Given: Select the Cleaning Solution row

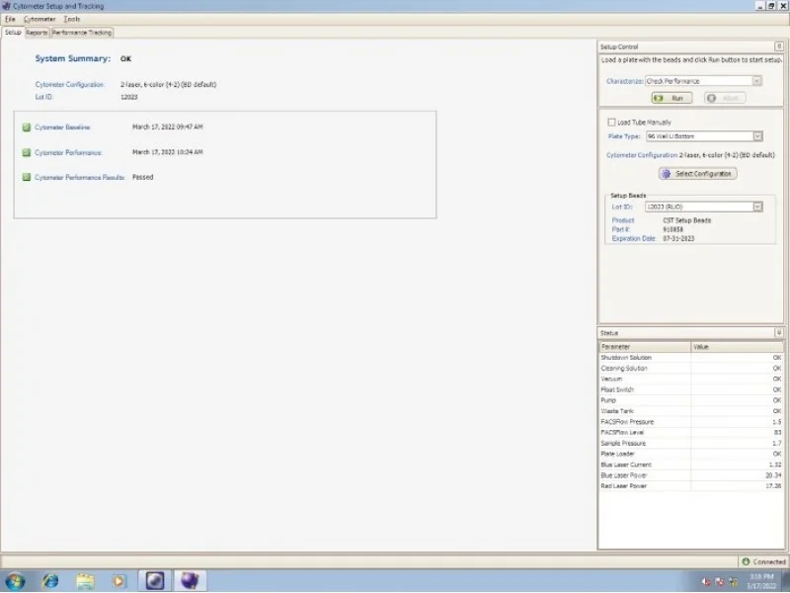Looking at the screenshot, I should pos(690,368).
